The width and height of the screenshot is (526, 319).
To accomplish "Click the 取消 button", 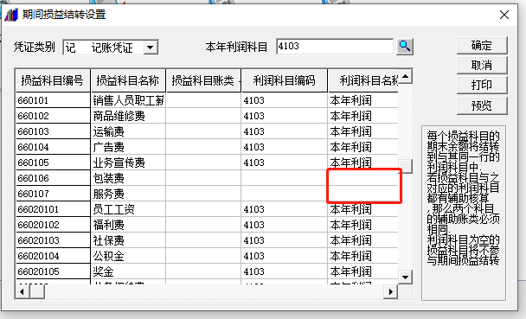I will (x=482, y=65).
